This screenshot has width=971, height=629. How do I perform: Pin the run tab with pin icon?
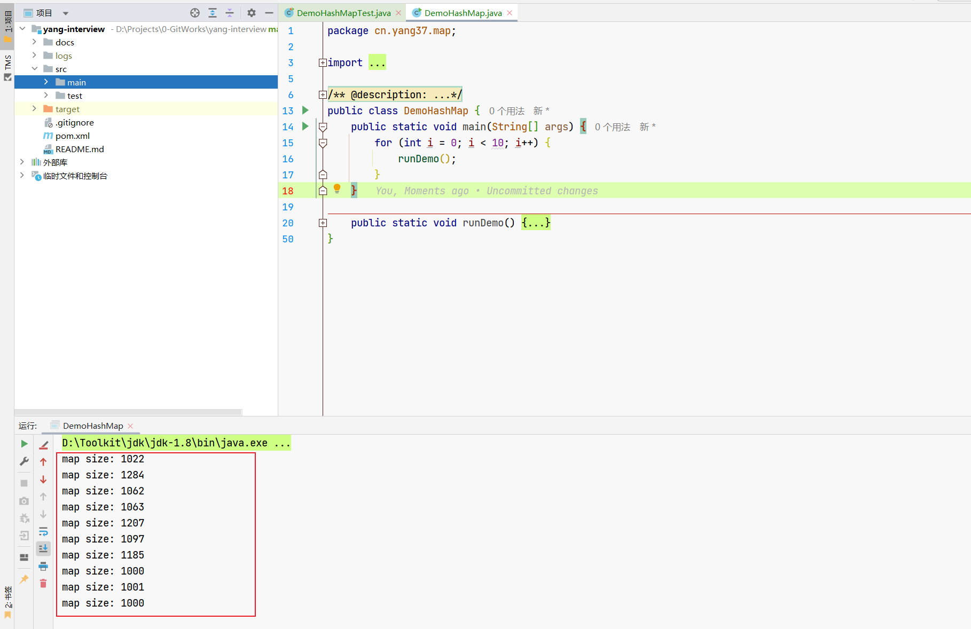pos(24,579)
